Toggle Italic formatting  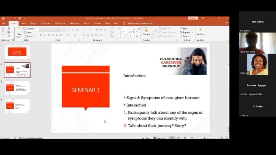45,35
